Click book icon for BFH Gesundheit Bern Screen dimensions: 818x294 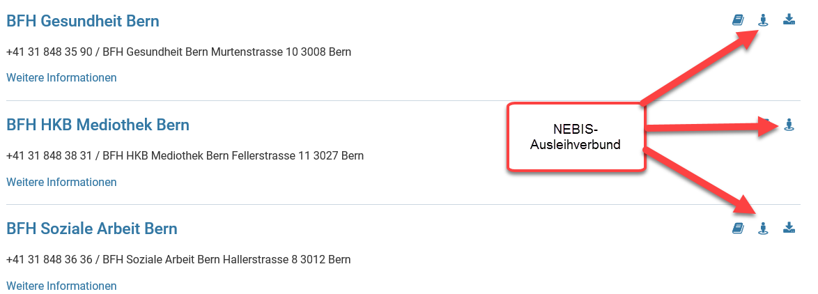point(738,20)
